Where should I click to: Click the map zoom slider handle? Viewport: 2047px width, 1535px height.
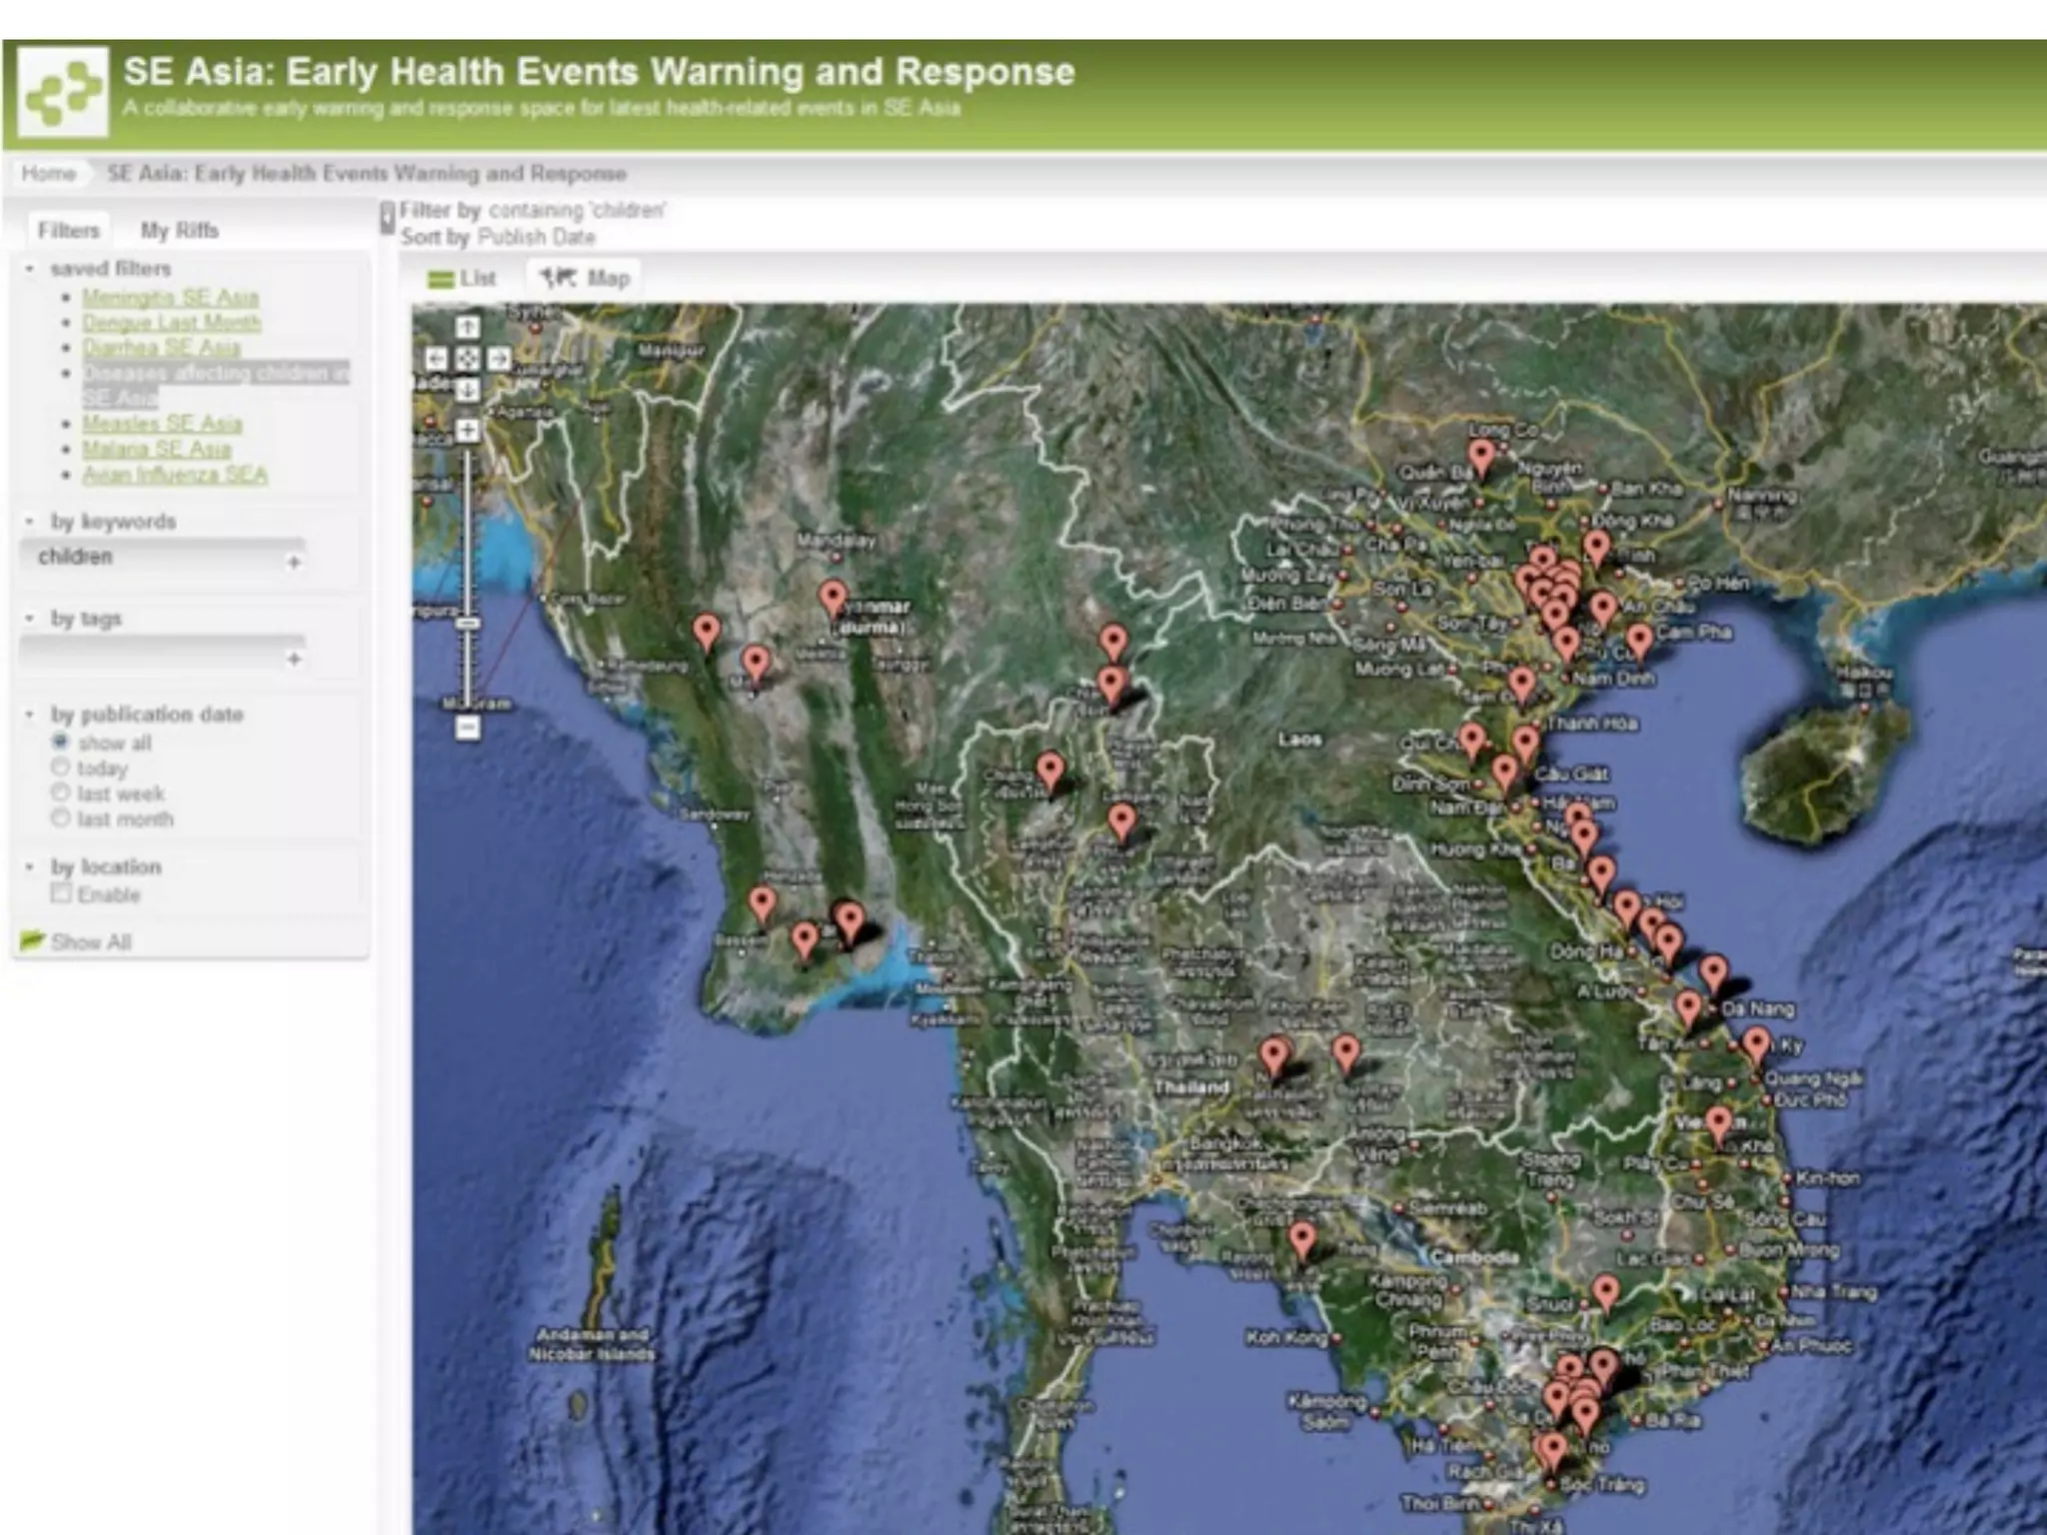[467, 623]
